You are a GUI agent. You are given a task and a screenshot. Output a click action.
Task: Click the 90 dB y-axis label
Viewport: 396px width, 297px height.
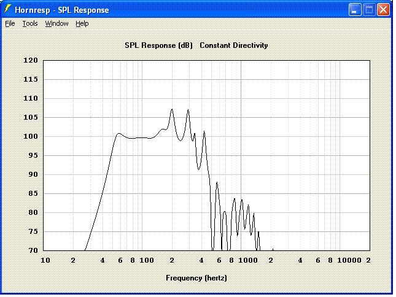pos(33,174)
